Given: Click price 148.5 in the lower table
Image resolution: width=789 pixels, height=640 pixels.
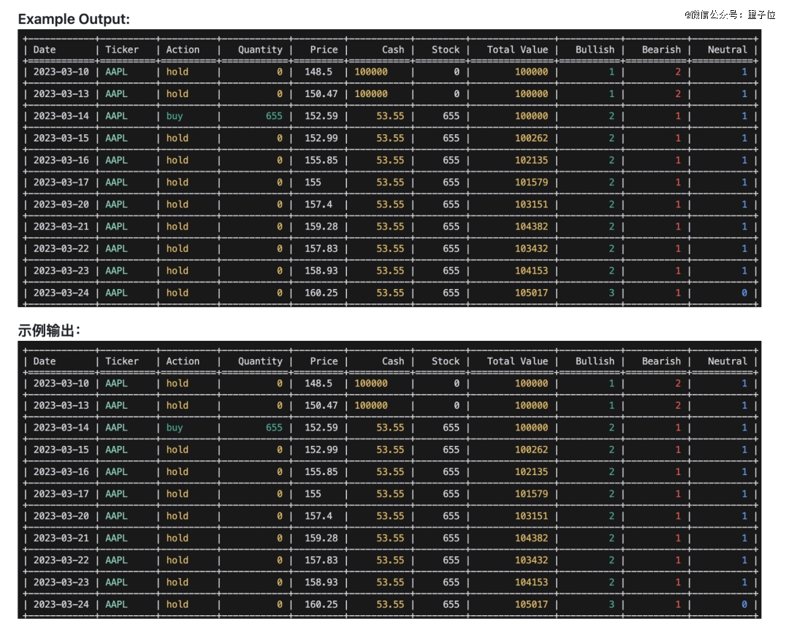Looking at the screenshot, I should point(319,383).
